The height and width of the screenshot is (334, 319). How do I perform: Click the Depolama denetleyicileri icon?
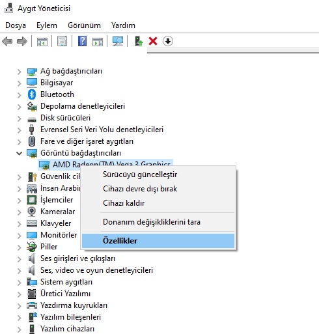click(32, 106)
